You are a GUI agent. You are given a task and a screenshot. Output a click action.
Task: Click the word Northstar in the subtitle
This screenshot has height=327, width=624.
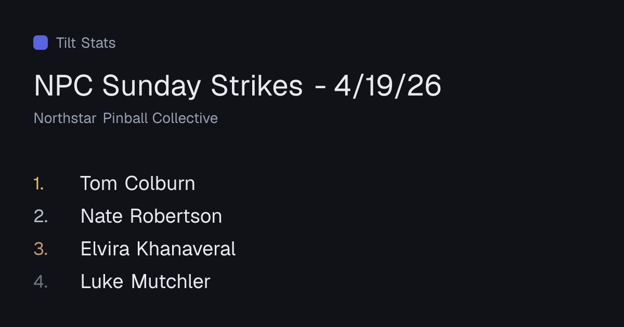pyautogui.click(x=65, y=118)
